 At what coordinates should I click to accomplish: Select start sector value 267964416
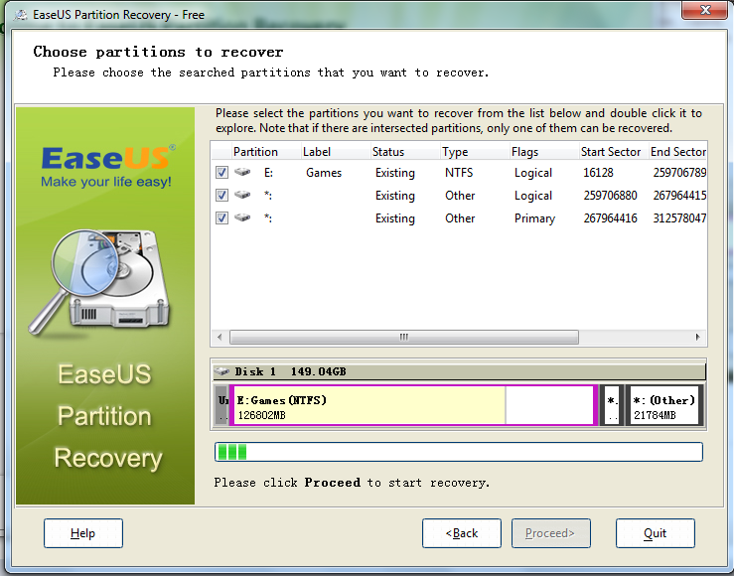[x=610, y=218]
